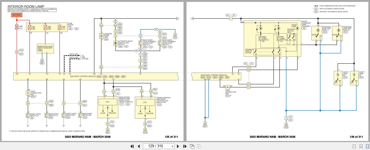Advance to the next page

(x=178, y=146)
